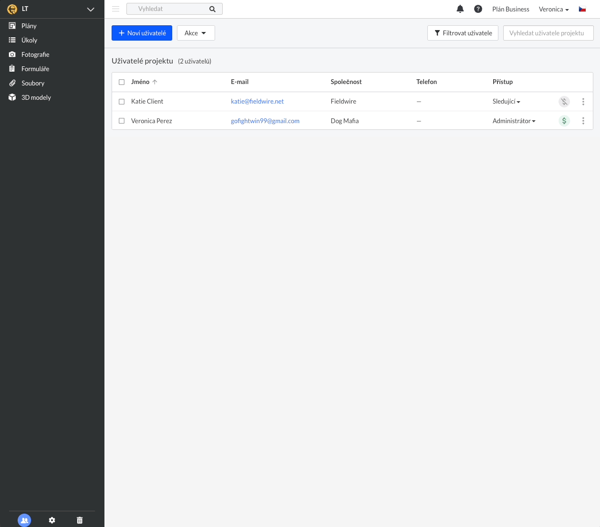Click the Czech flag language icon
600x527 pixels.
pyautogui.click(x=582, y=9)
